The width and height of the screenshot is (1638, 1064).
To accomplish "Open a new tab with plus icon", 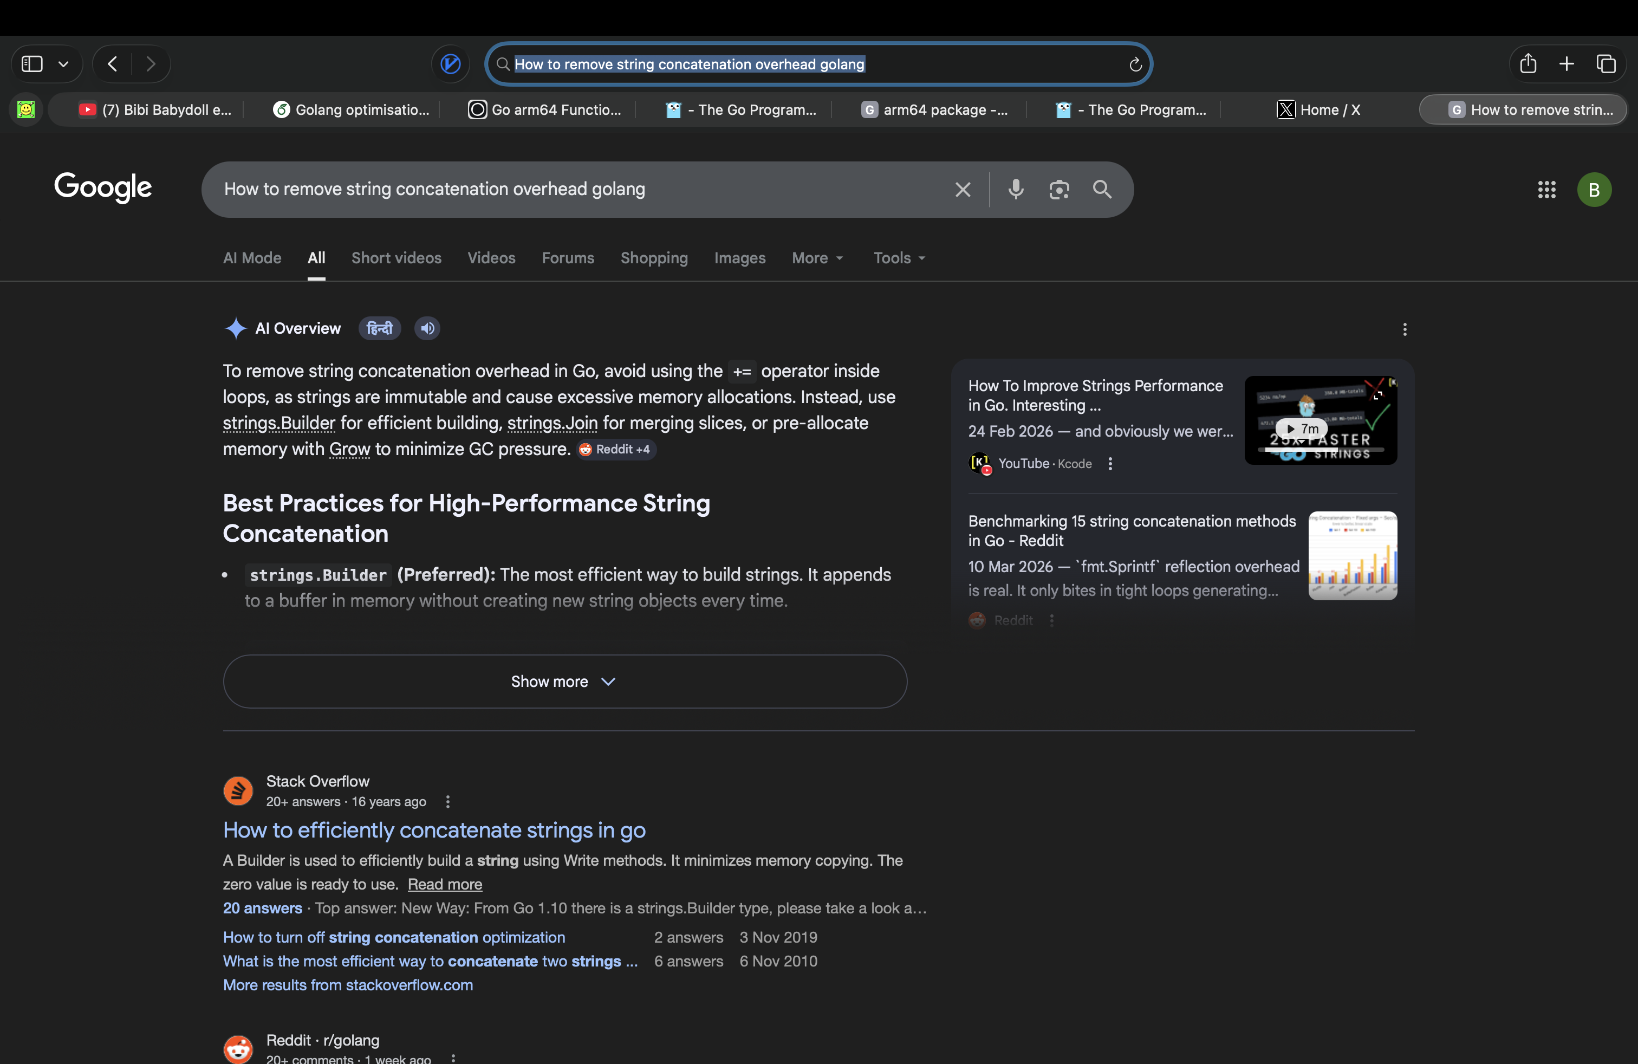I will 1566,64.
